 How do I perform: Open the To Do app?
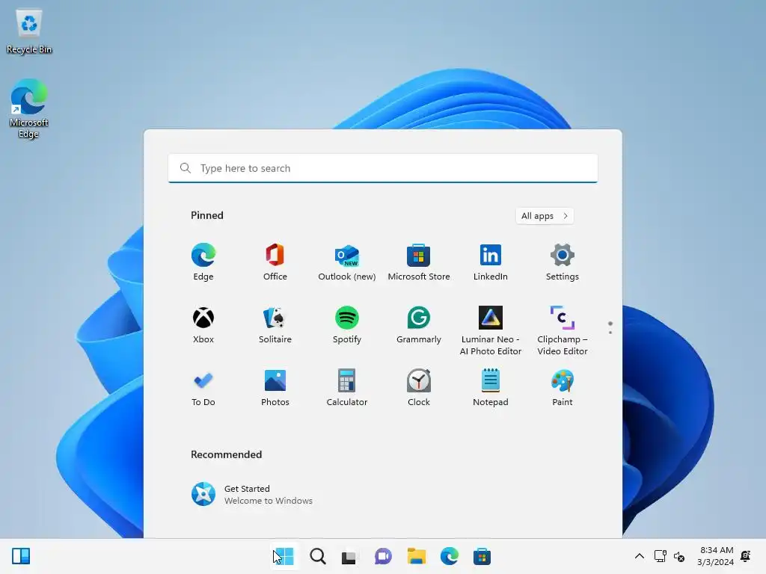[x=203, y=388]
